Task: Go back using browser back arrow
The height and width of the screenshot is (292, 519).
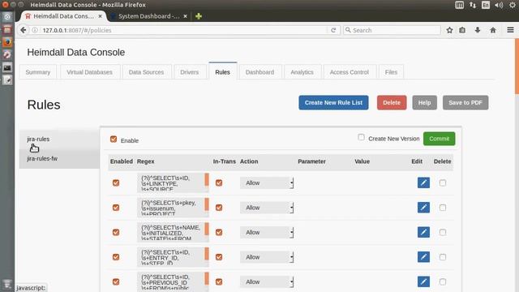Action: click(x=24, y=30)
